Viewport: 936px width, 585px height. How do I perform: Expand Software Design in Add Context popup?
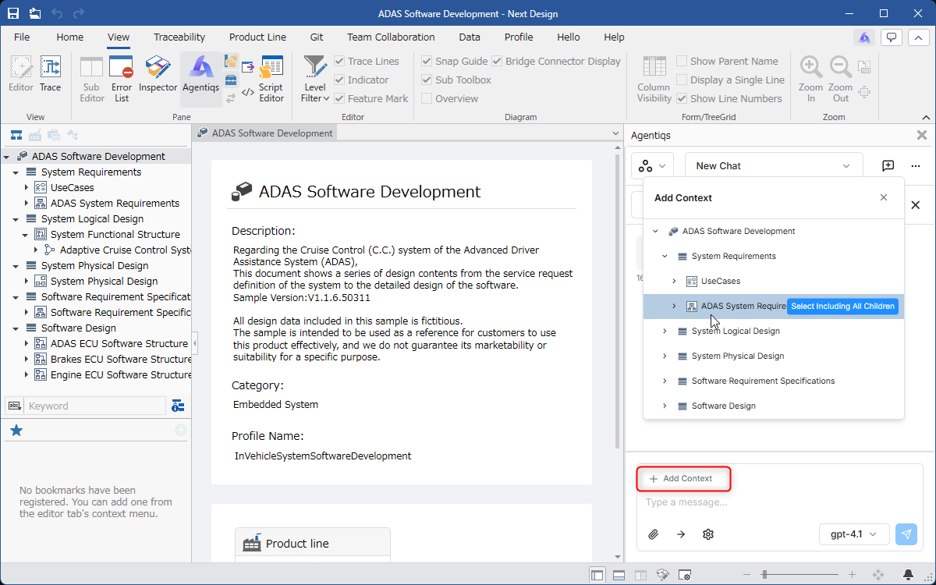click(665, 406)
